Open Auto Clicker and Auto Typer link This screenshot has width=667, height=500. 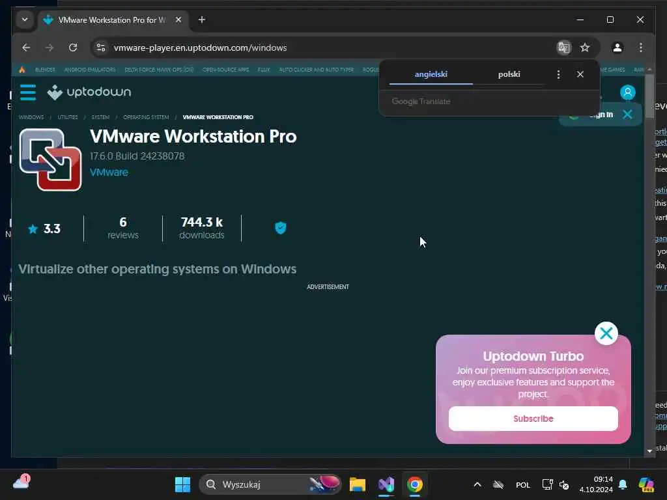click(316, 70)
